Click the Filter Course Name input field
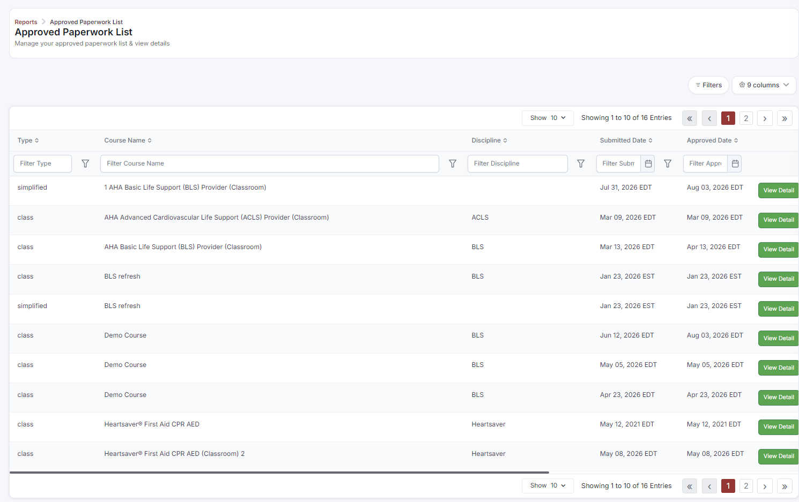 click(x=270, y=163)
